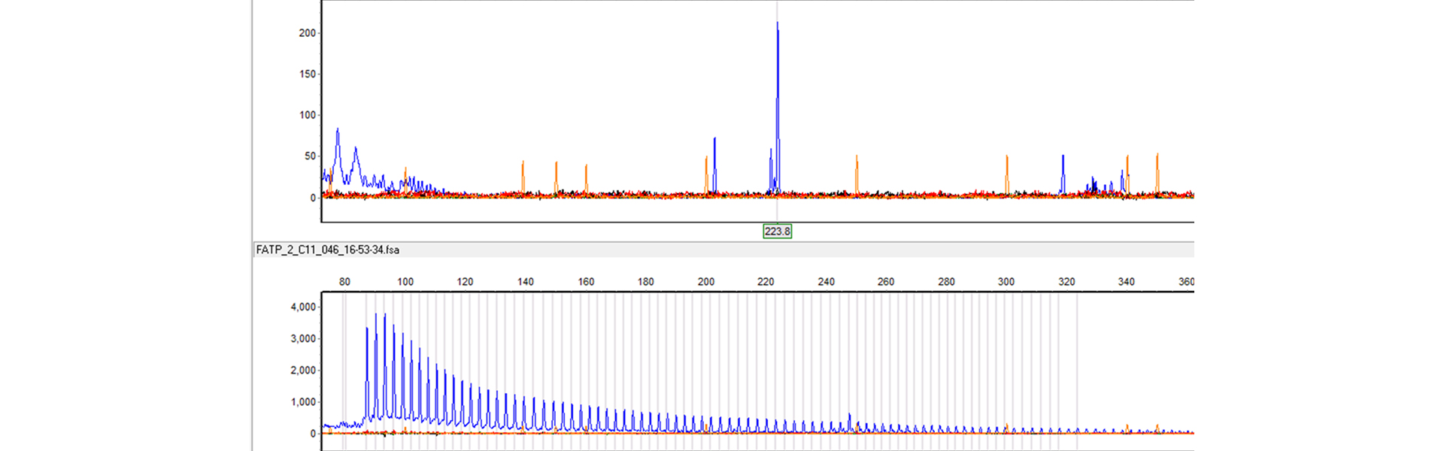Click the 220 x-axis size label

coord(766,282)
